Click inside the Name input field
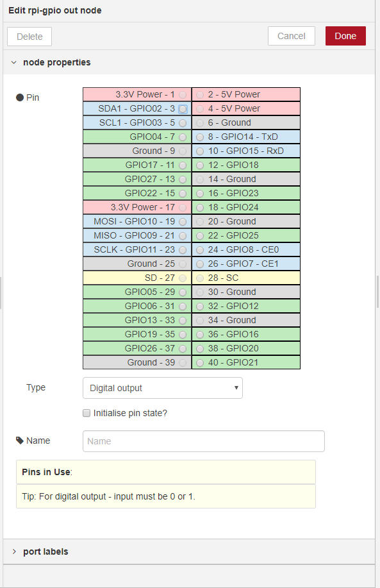The height and width of the screenshot is (588, 380). pyautogui.click(x=203, y=441)
